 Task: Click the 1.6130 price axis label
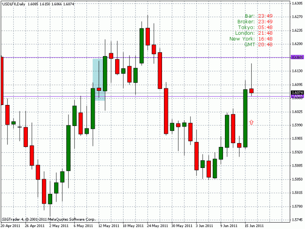(x=297, y=71)
